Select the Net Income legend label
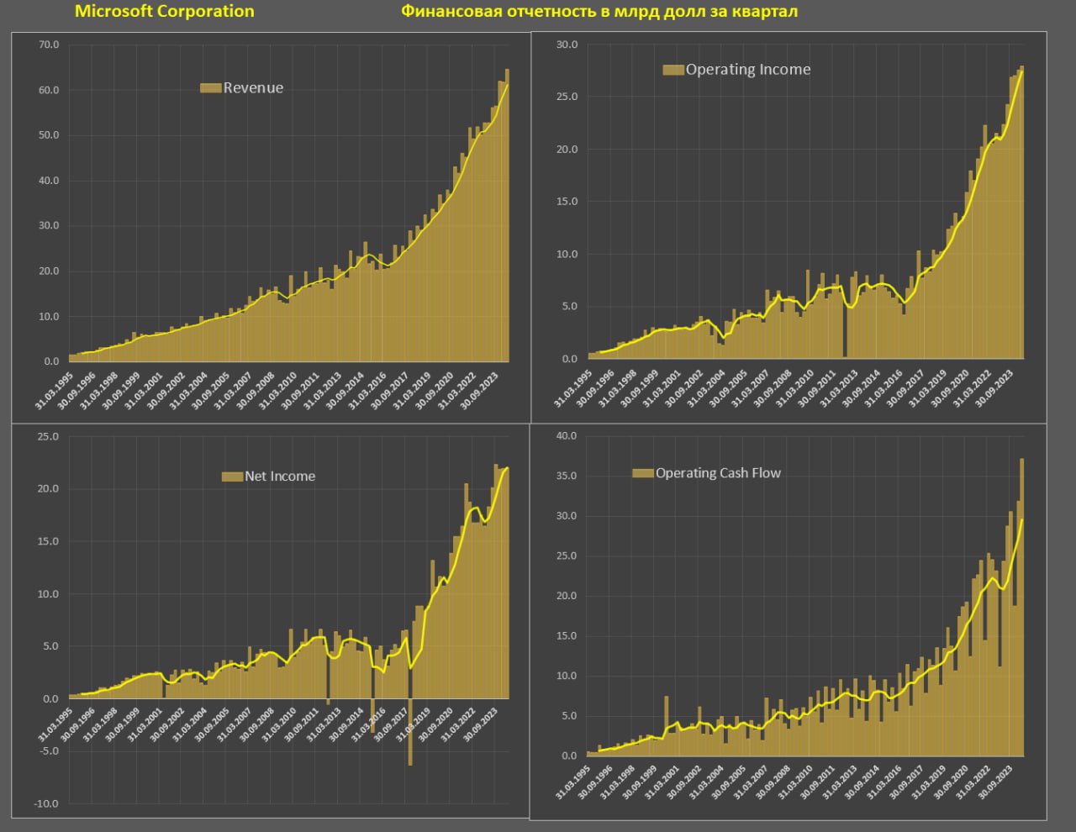Screen dimensions: 1076x832 pyautogui.click(x=280, y=477)
